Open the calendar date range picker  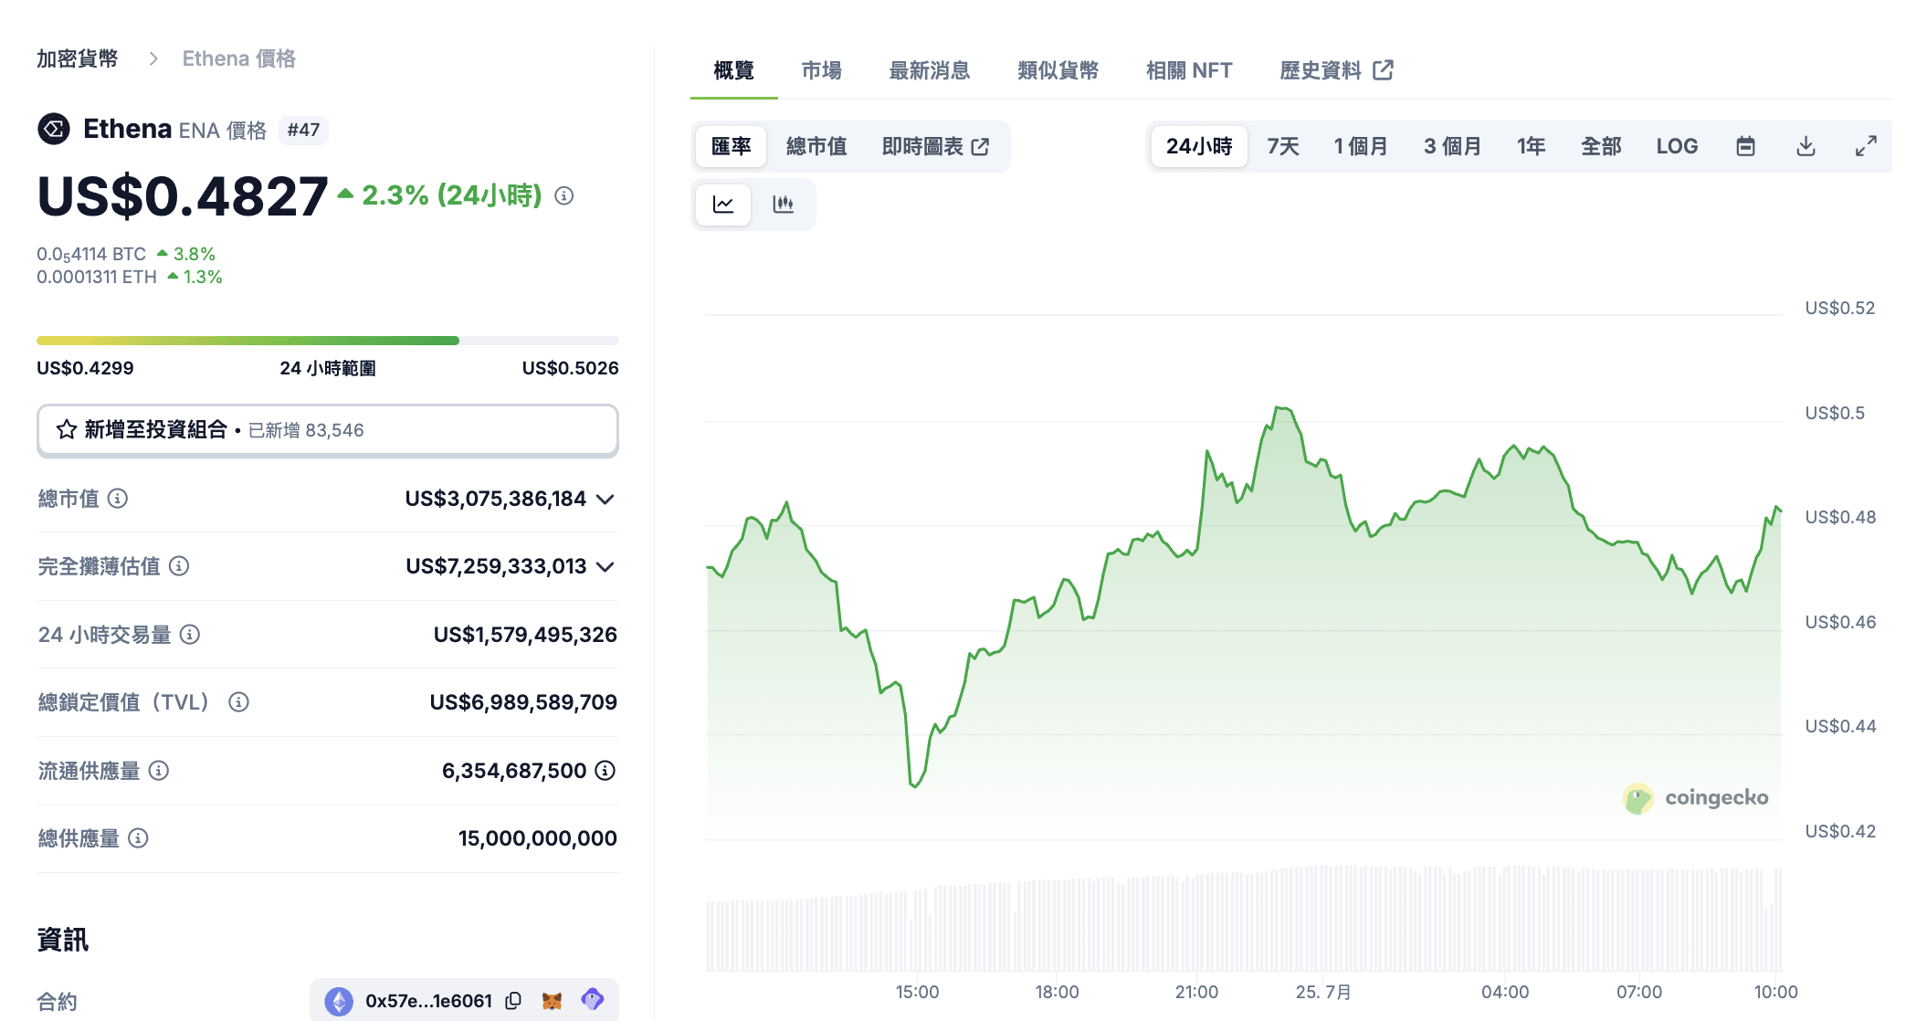(x=1744, y=145)
